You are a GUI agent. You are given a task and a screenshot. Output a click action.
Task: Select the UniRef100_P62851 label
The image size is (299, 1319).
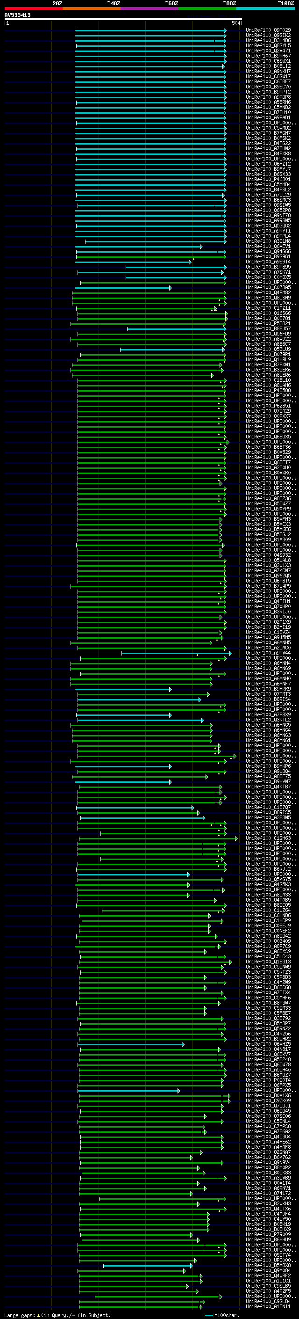point(268,406)
